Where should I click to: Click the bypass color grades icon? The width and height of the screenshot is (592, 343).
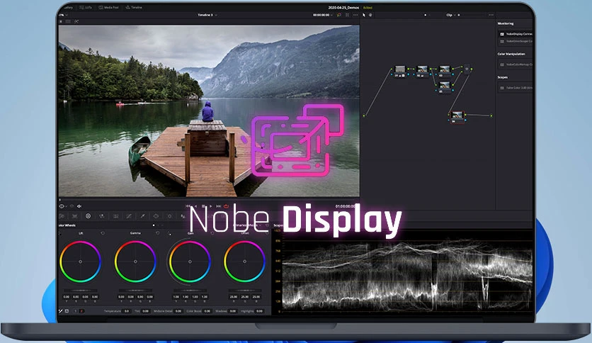338,15
